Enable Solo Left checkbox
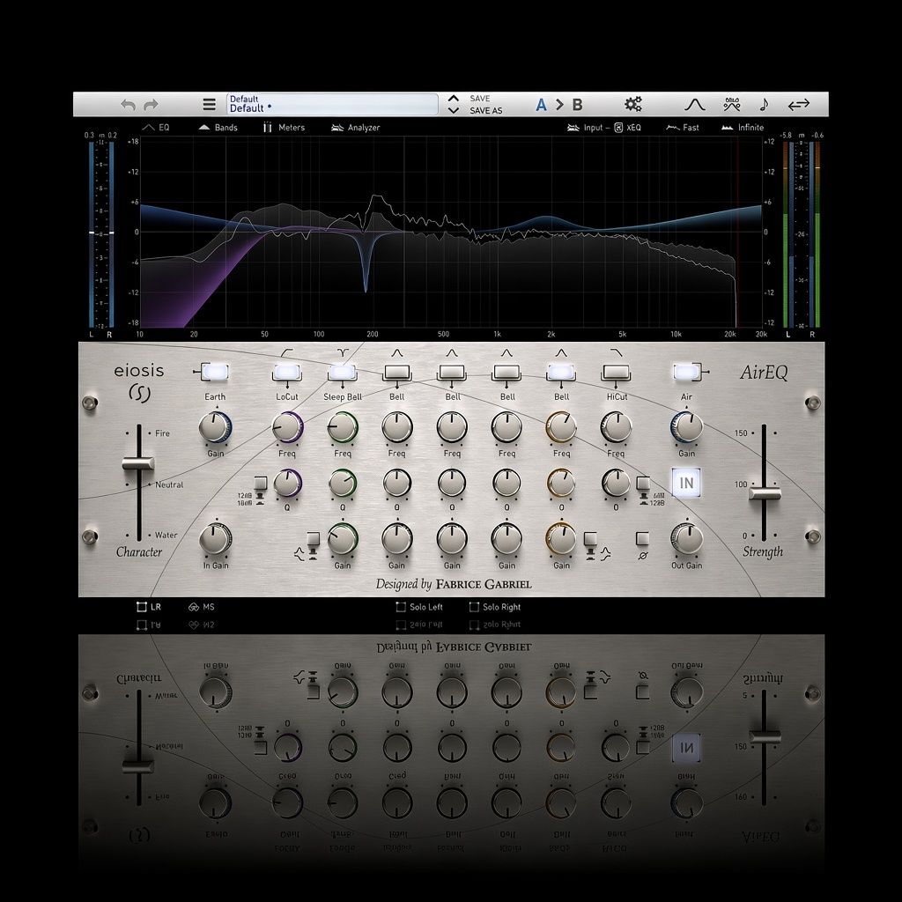 [401, 606]
